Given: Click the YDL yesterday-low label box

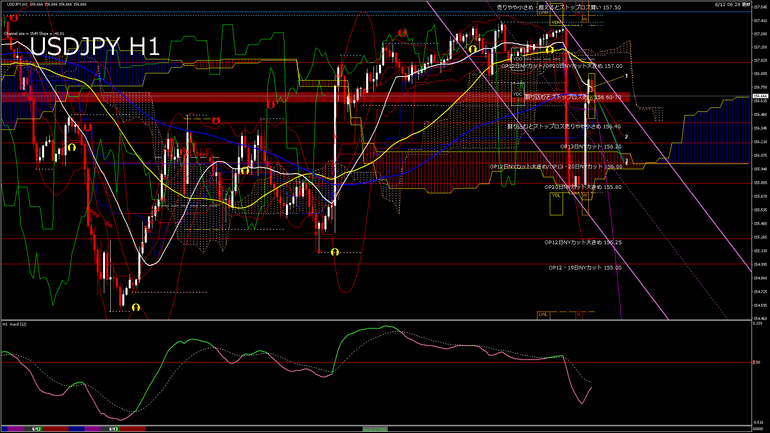Looking at the screenshot, I should (556, 195).
